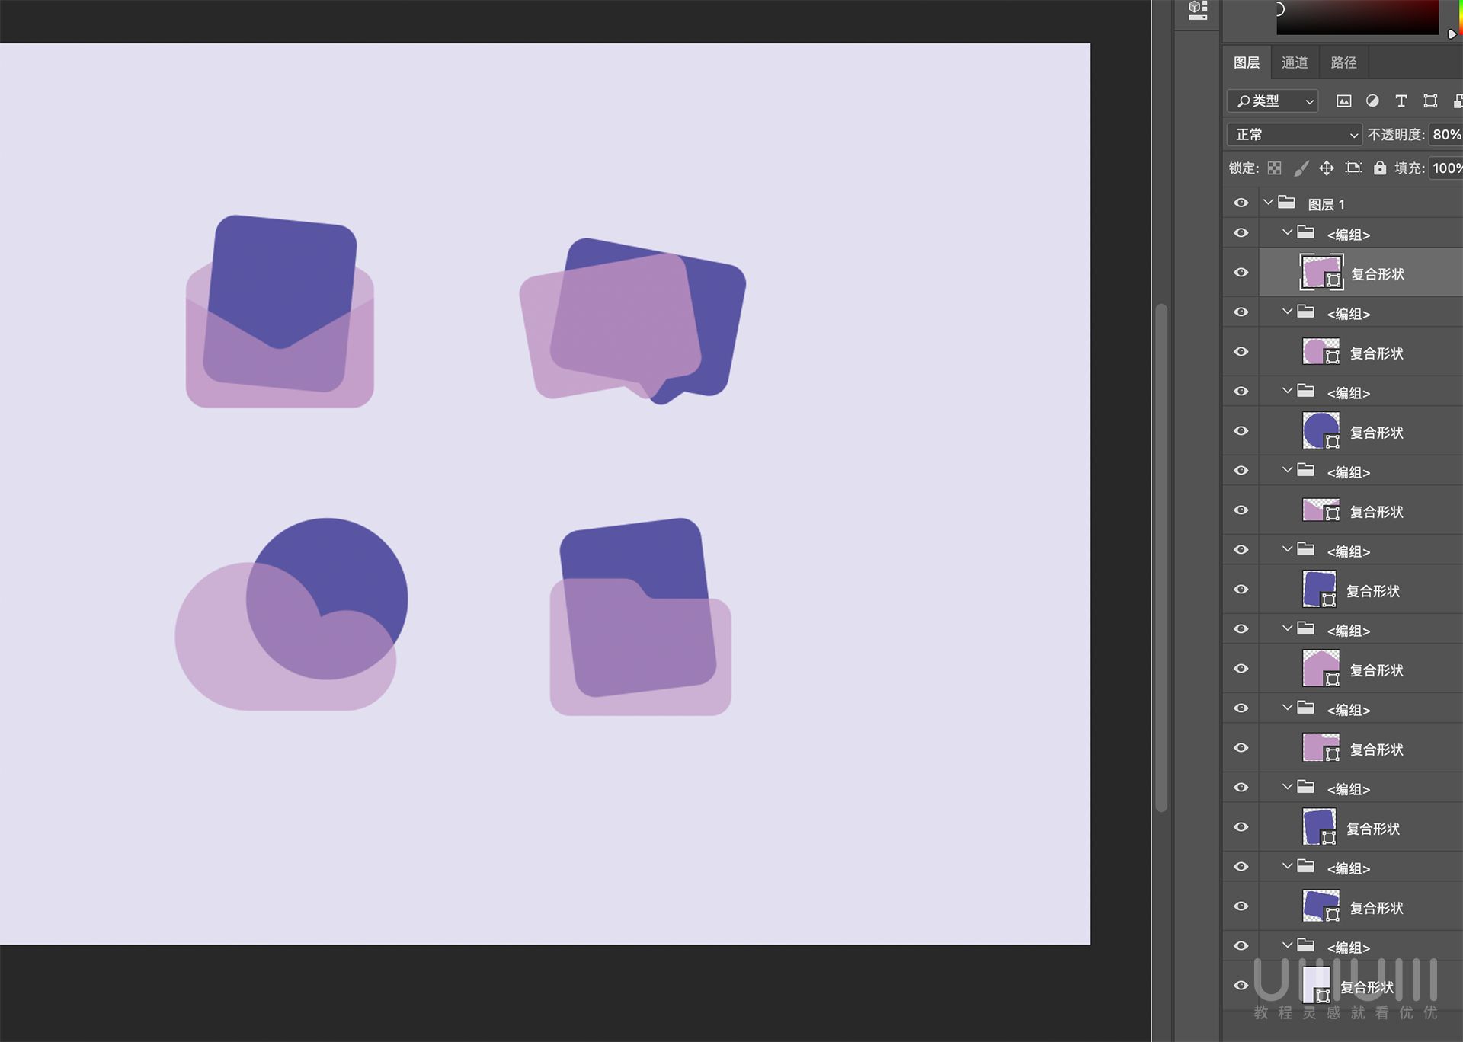Filter layers by adjustment layer icon

tap(1372, 101)
